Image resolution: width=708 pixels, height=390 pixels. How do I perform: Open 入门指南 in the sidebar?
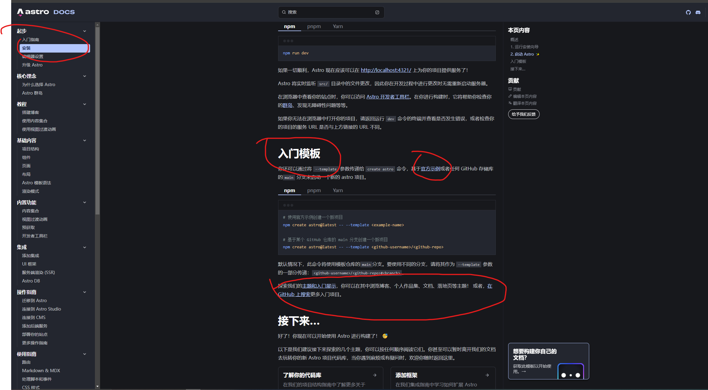pyautogui.click(x=31, y=40)
